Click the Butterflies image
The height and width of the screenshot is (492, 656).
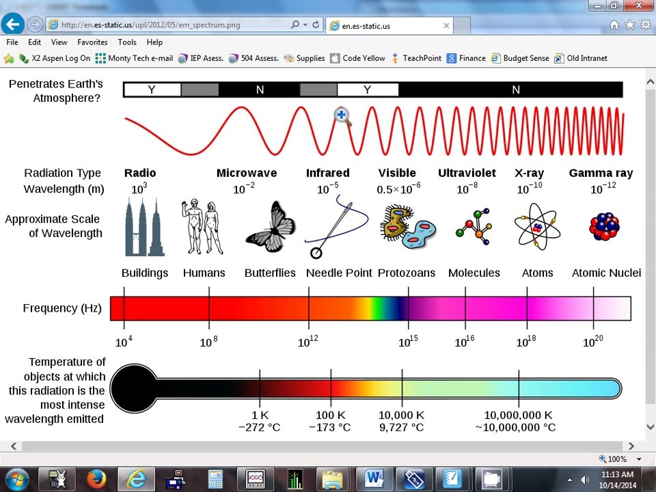click(271, 227)
